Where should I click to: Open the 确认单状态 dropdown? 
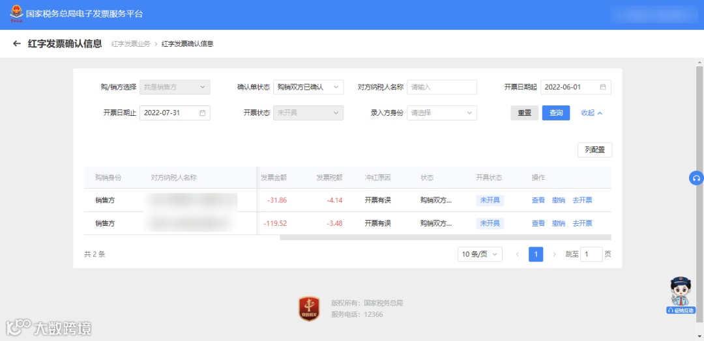pos(308,87)
